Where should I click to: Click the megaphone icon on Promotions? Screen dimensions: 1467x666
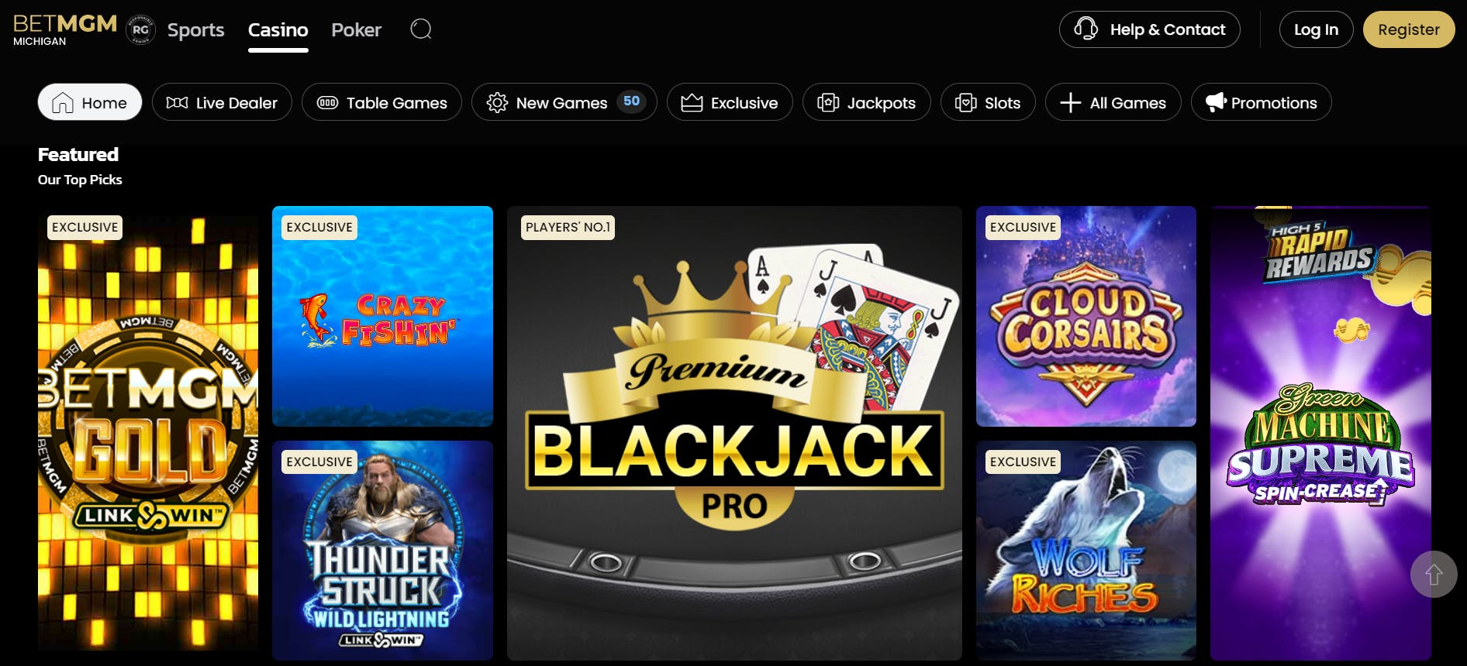pos(1216,101)
